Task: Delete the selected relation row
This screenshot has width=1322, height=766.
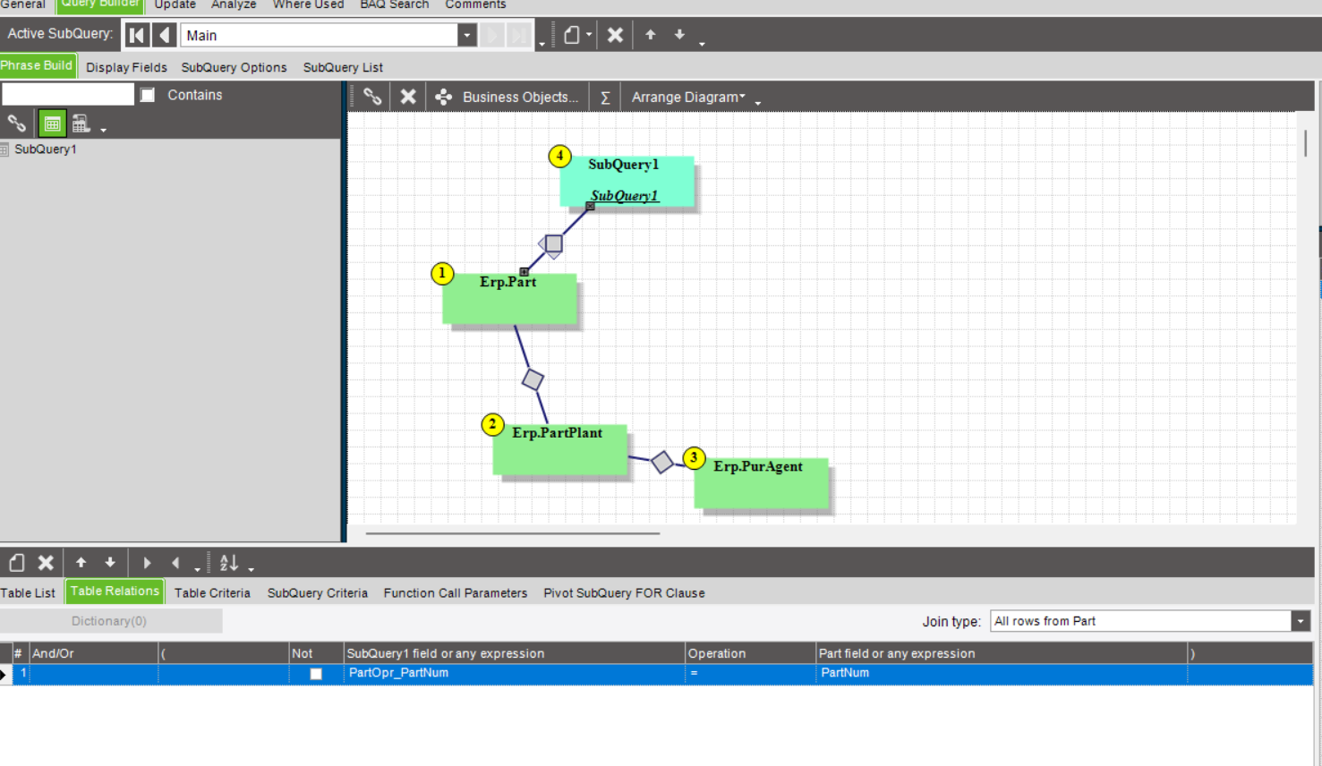Action: coord(46,563)
